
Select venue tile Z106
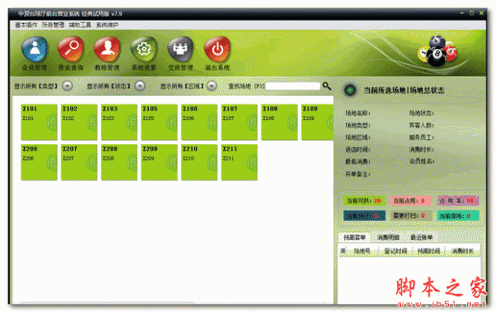199,123
